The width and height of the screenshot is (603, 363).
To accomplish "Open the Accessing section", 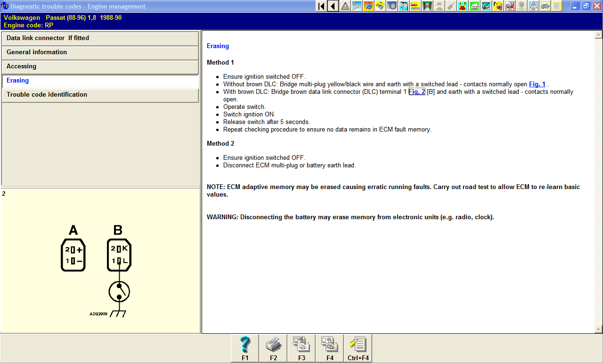I will [x=100, y=66].
